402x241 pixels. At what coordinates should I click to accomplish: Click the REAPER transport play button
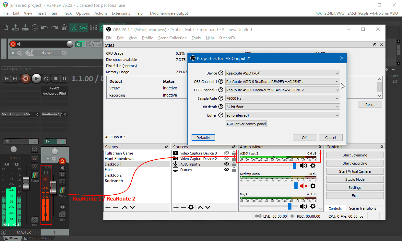[x=36, y=78]
